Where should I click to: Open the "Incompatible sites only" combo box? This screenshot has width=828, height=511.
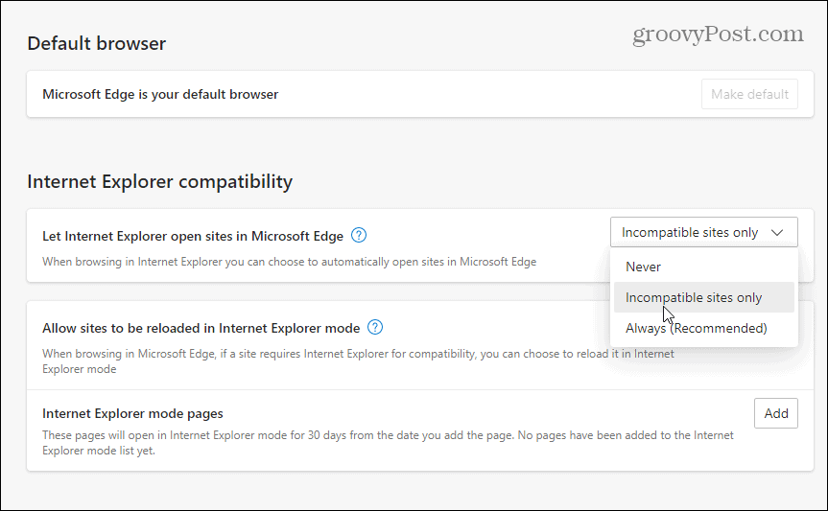point(703,232)
